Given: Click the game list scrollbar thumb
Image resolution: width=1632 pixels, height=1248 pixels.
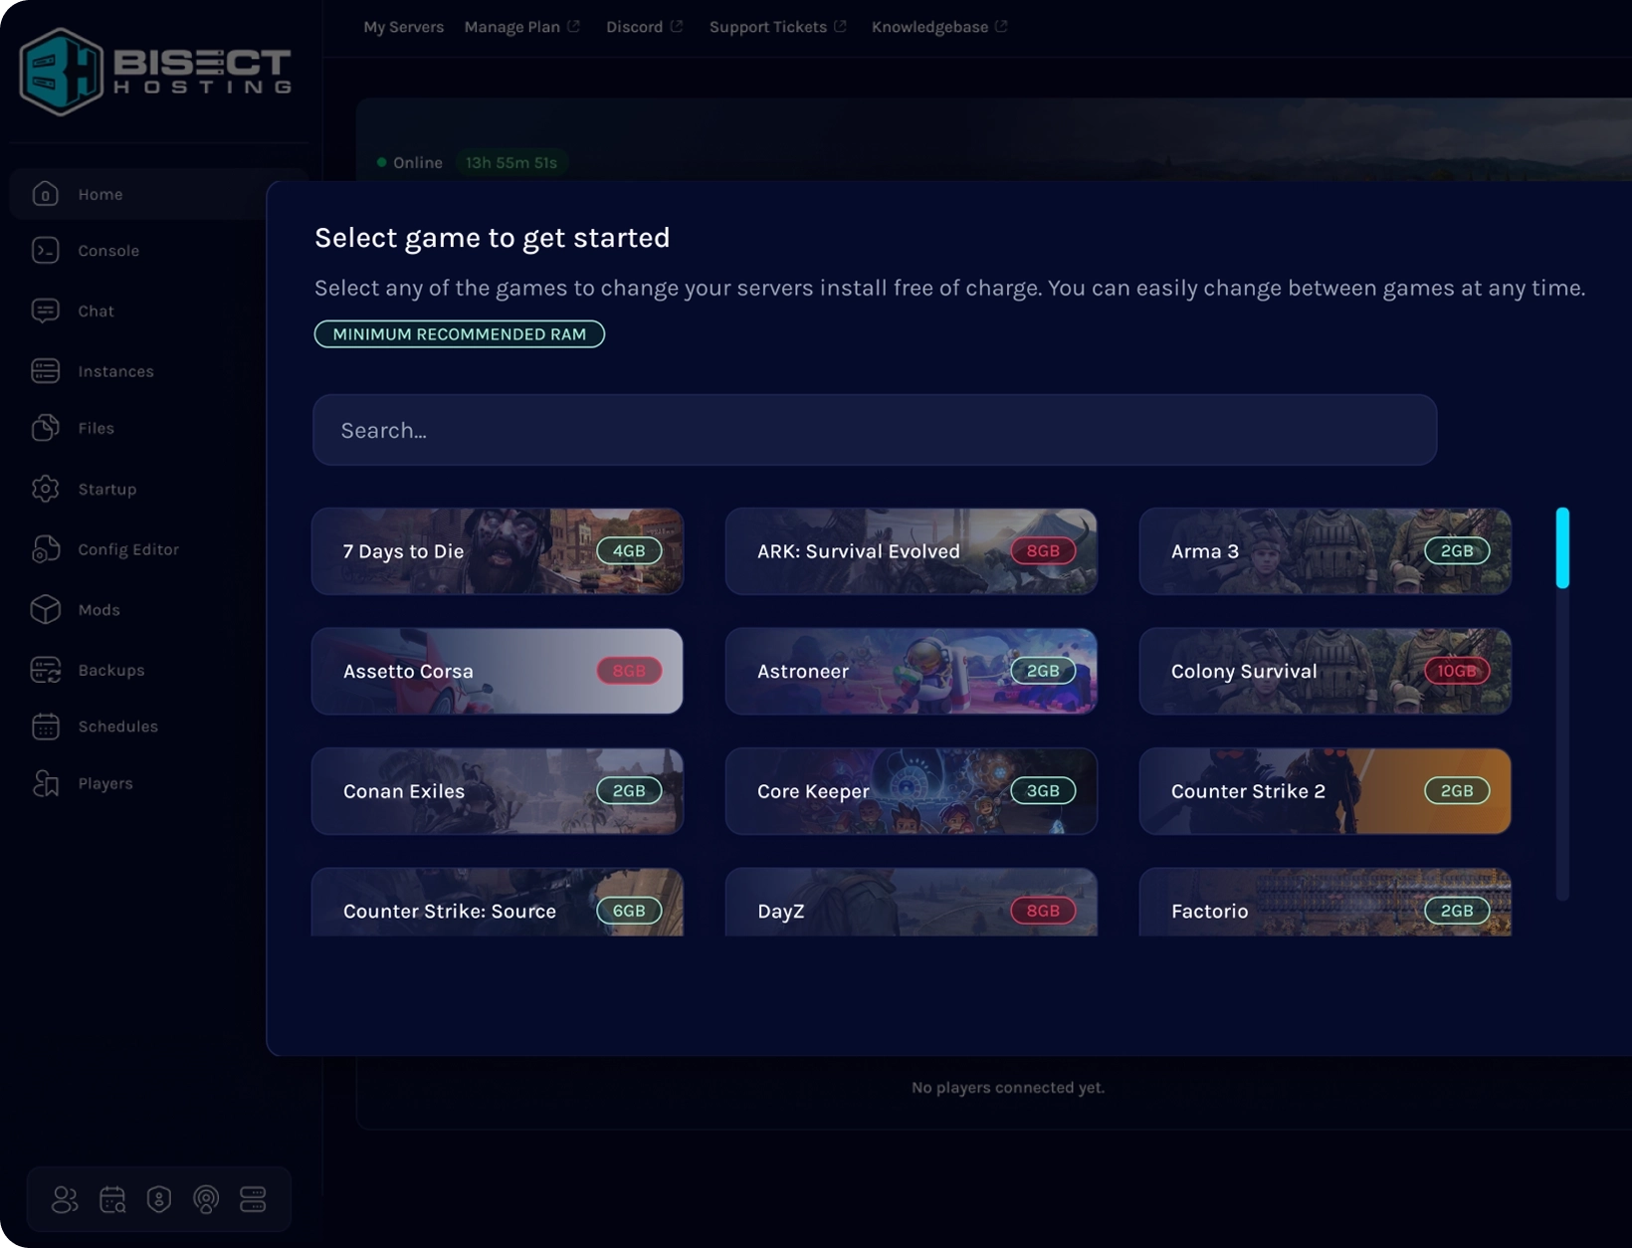Looking at the screenshot, I should click(1562, 548).
